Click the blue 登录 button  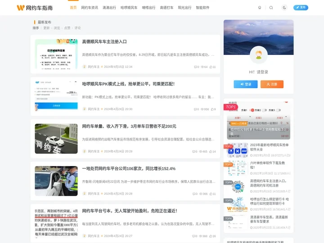[x=246, y=84]
